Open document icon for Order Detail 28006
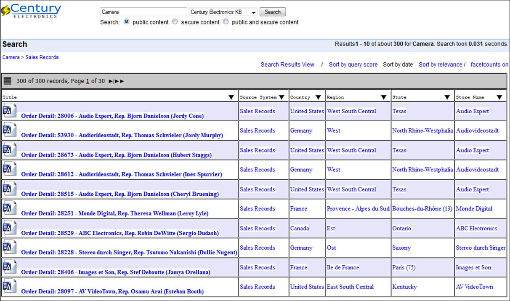 tap(10, 111)
